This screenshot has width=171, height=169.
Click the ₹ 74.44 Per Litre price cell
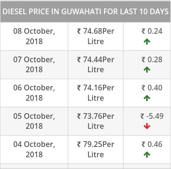click(96, 65)
